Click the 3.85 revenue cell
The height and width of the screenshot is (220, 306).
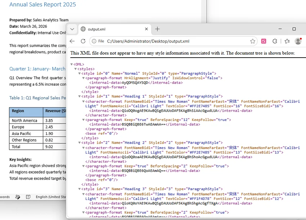pyautogui.click(x=54, y=121)
